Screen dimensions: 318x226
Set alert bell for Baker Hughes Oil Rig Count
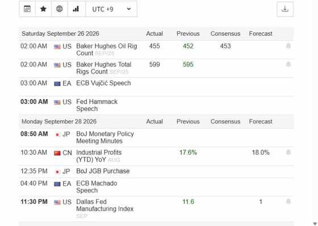pyautogui.click(x=288, y=46)
